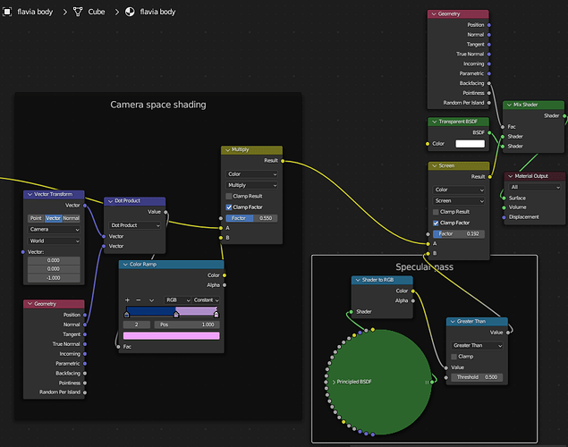Open Dot Product operation dropdown
Viewport: 568px width, 447px height.
pyautogui.click(x=135, y=225)
